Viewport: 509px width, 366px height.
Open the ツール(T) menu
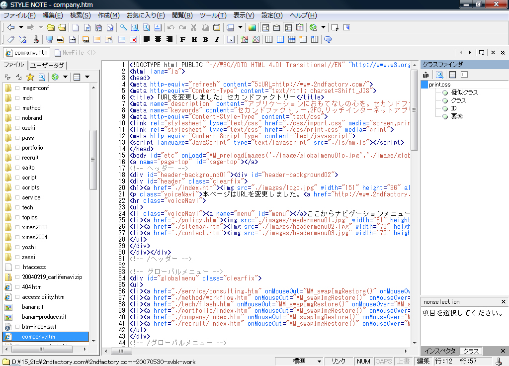point(213,15)
